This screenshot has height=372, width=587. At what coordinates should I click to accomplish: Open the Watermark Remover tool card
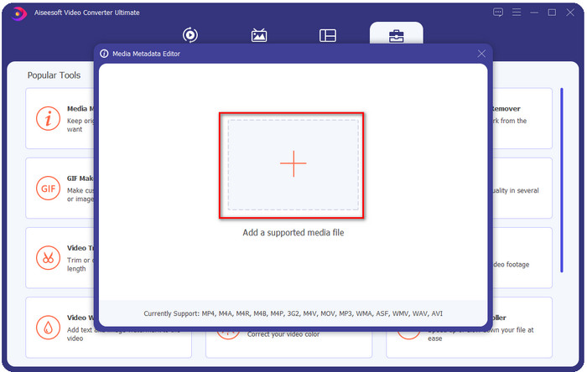tap(522, 118)
